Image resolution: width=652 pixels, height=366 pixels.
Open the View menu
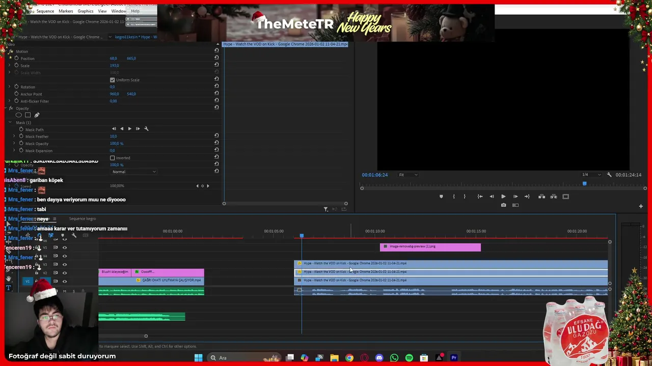pyautogui.click(x=102, y=11)
